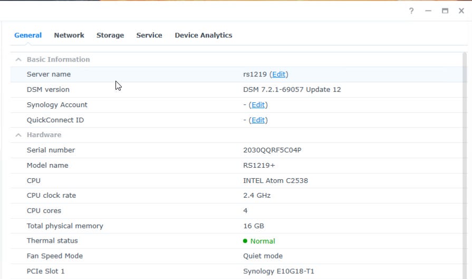Click the PCIe Slot 1 label
The width and height of the screenshot is (472, 279).
coord(45,271)
